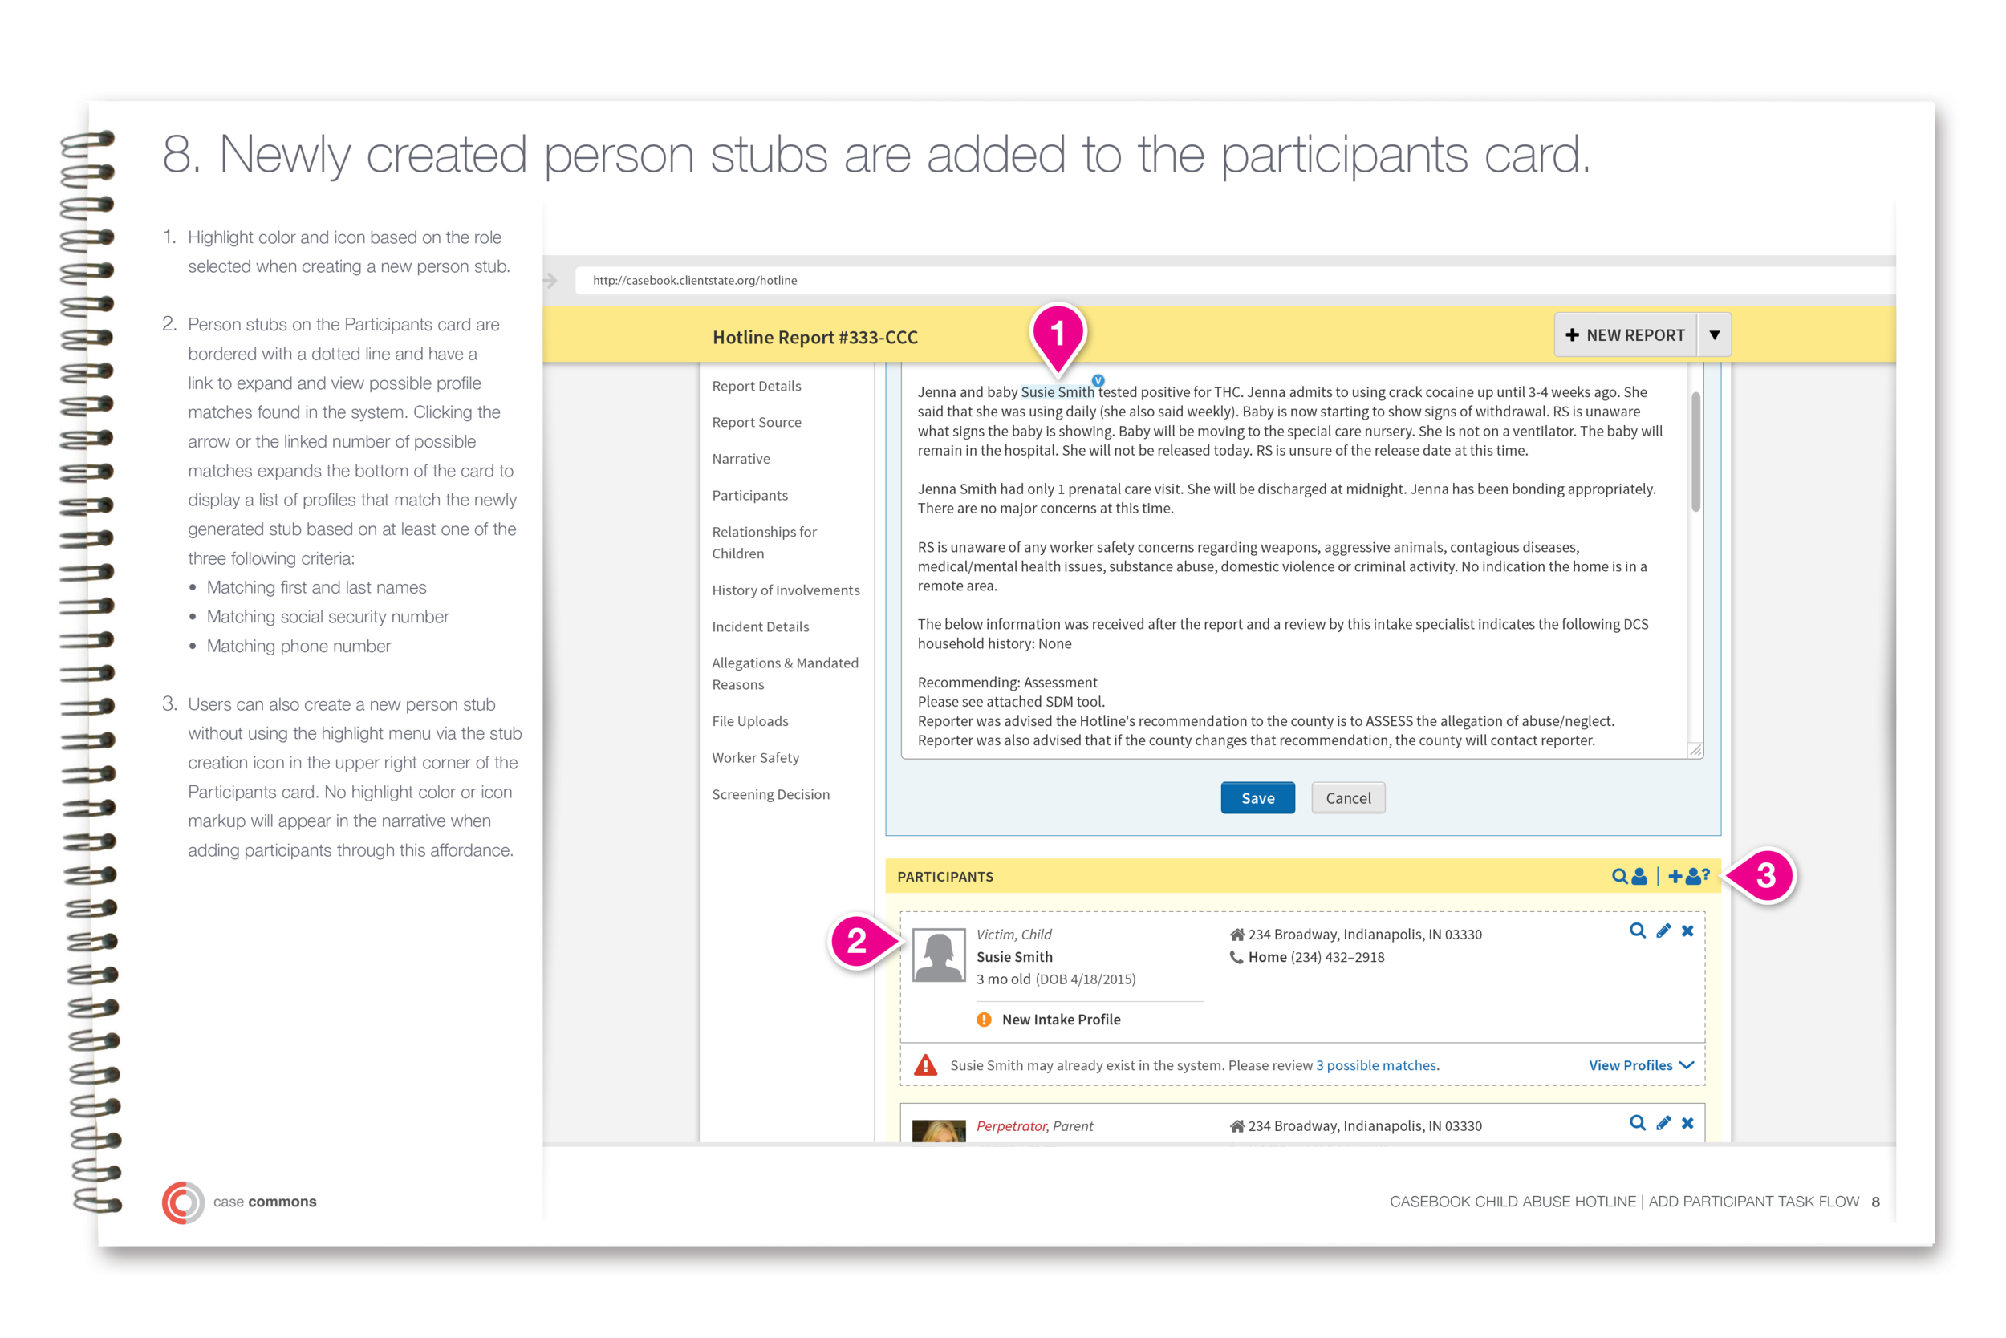
Task: Click the search person icon in Participants header
Action: click(1629, 876)
